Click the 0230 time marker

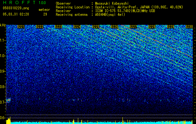click(189, 27)
